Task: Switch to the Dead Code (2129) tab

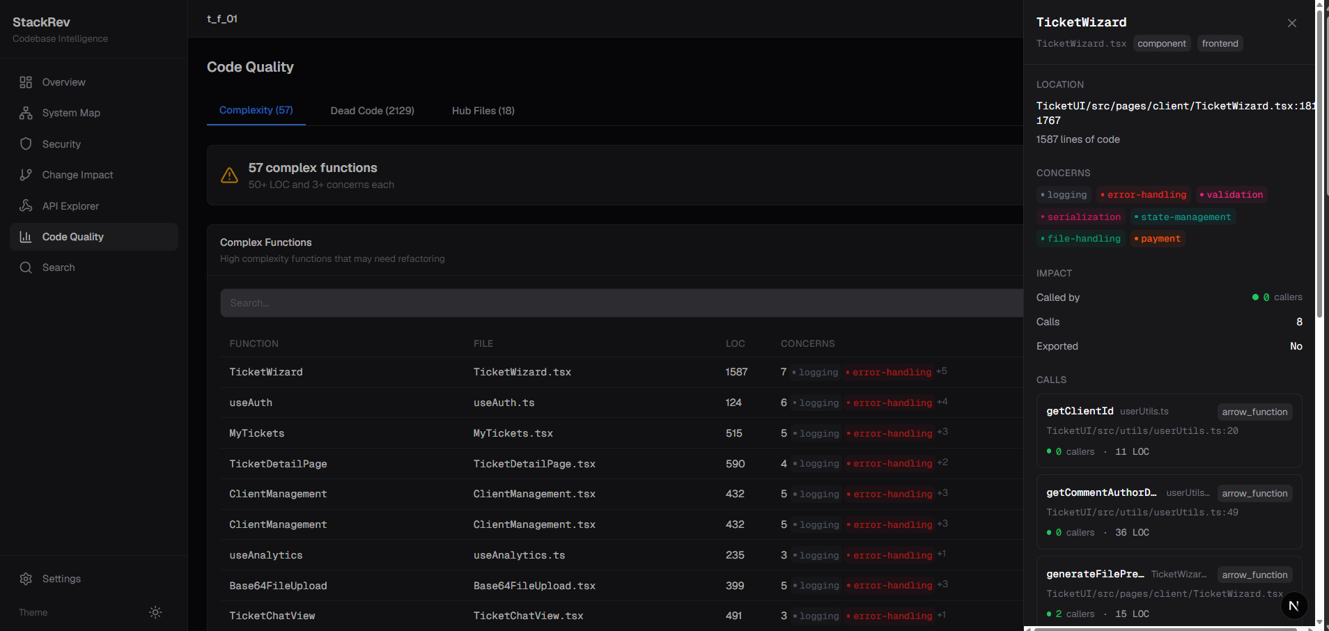Action: point(372,111)
